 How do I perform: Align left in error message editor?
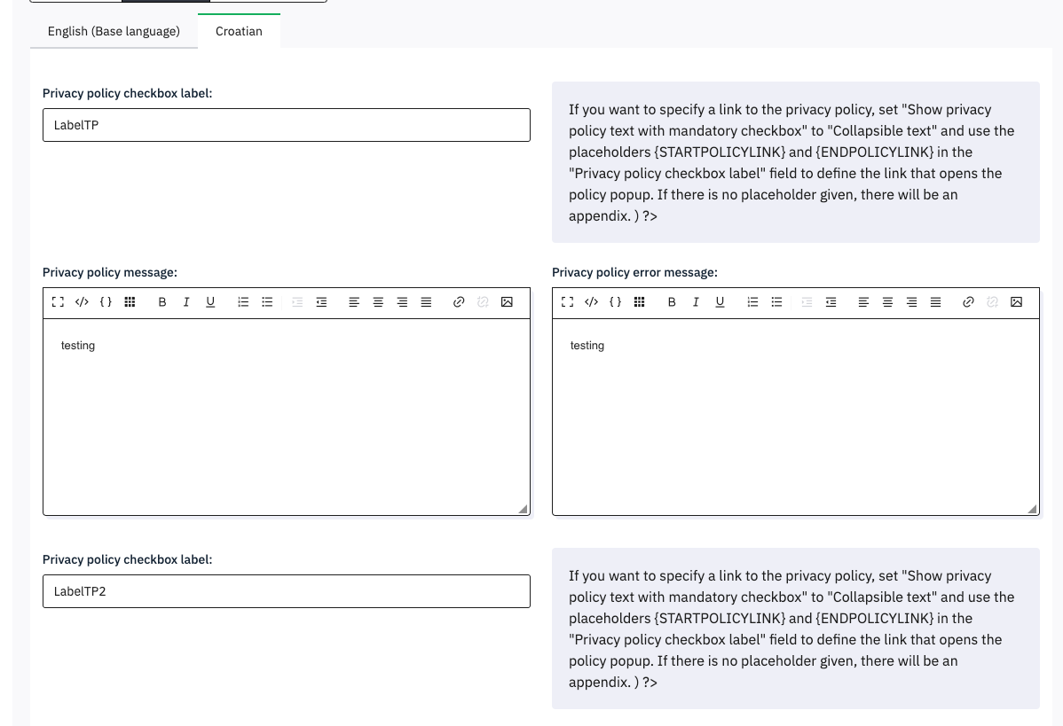[863, 302]
